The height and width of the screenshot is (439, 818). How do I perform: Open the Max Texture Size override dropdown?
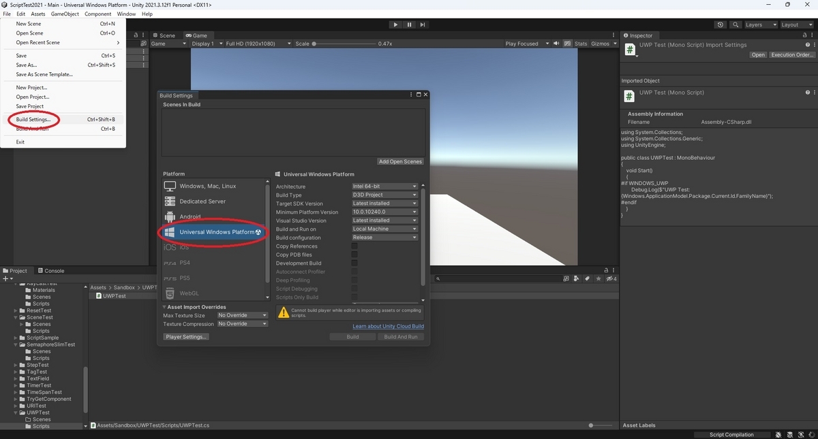tap(242, 315)
